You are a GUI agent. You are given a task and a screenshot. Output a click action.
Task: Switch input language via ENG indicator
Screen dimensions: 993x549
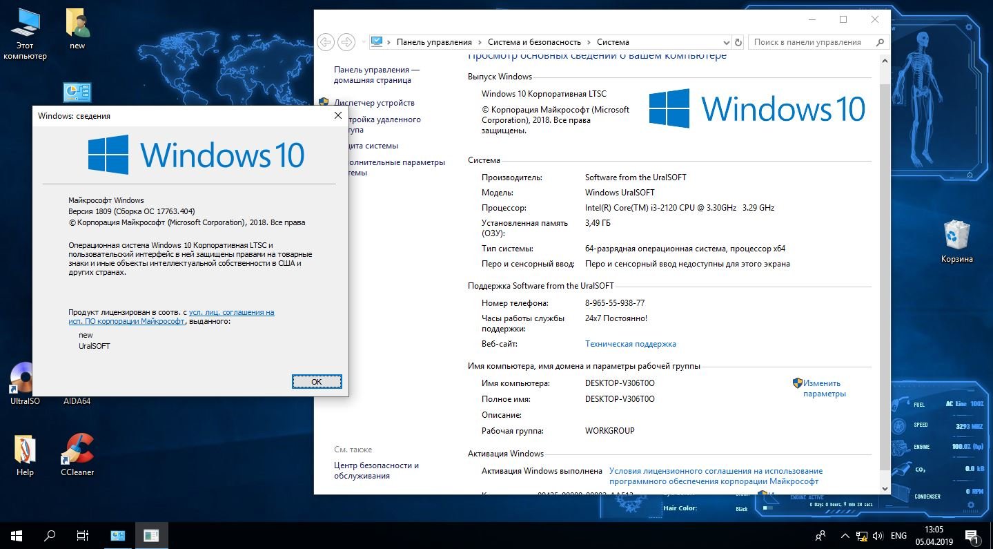point(898,535)
